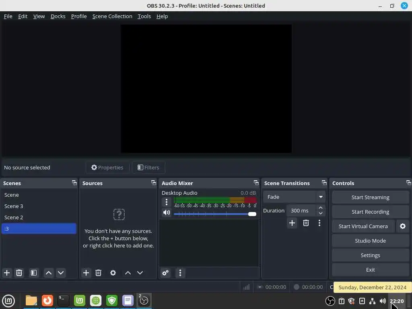Image resolution: width=412 pixels, height=309 pixels.
Task: Move scene down in Scenes panel
Action: click(61, 273)
